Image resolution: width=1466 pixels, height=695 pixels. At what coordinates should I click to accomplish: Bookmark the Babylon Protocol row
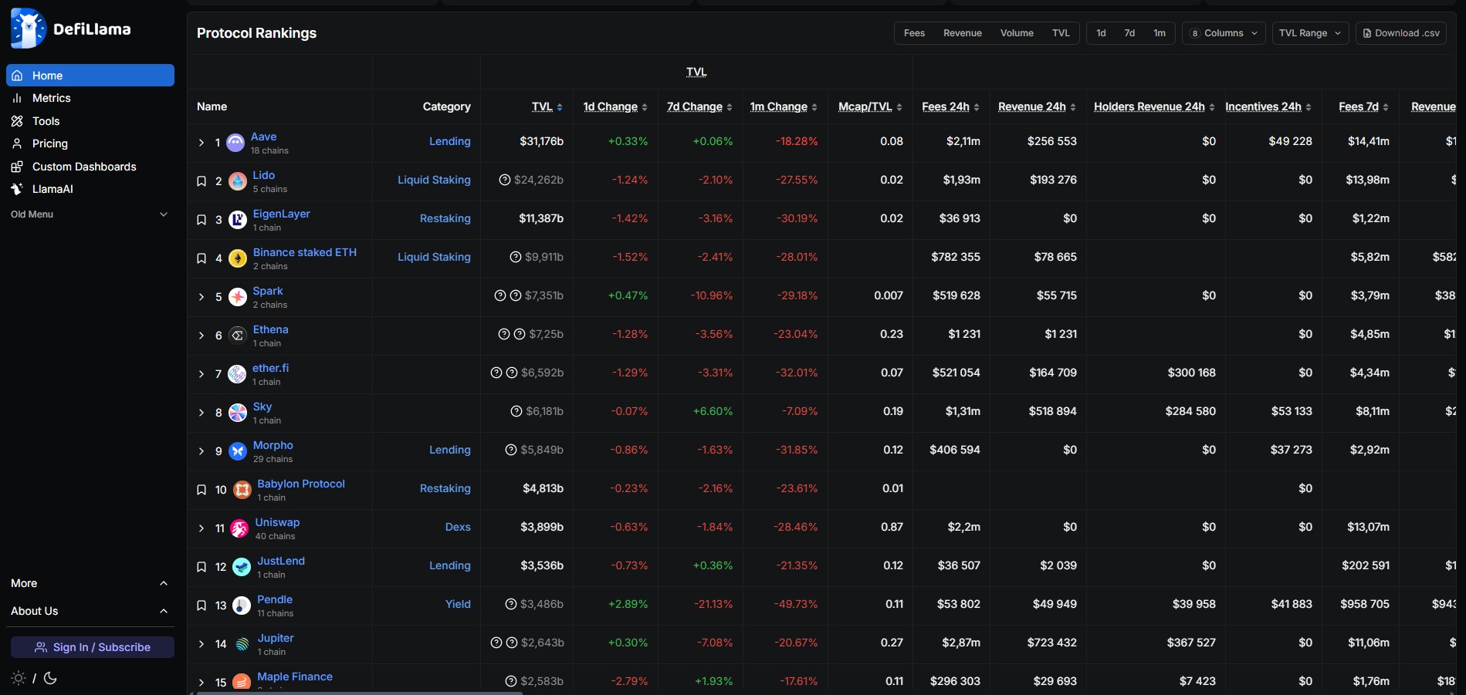201,490
